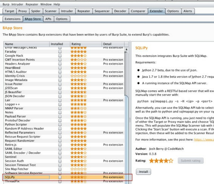Sort list by Rating column header

pos(86,44)
